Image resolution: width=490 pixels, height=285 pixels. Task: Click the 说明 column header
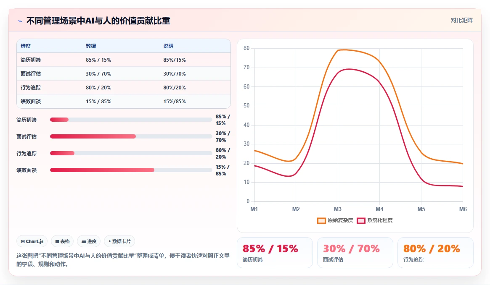coord(168,46)
